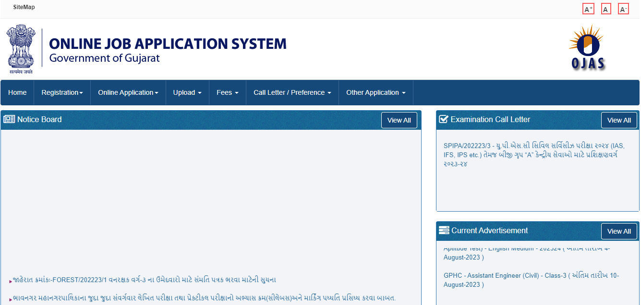Click the Notice Board panel heading
This screenshot has width=641, height=305.
39,119
